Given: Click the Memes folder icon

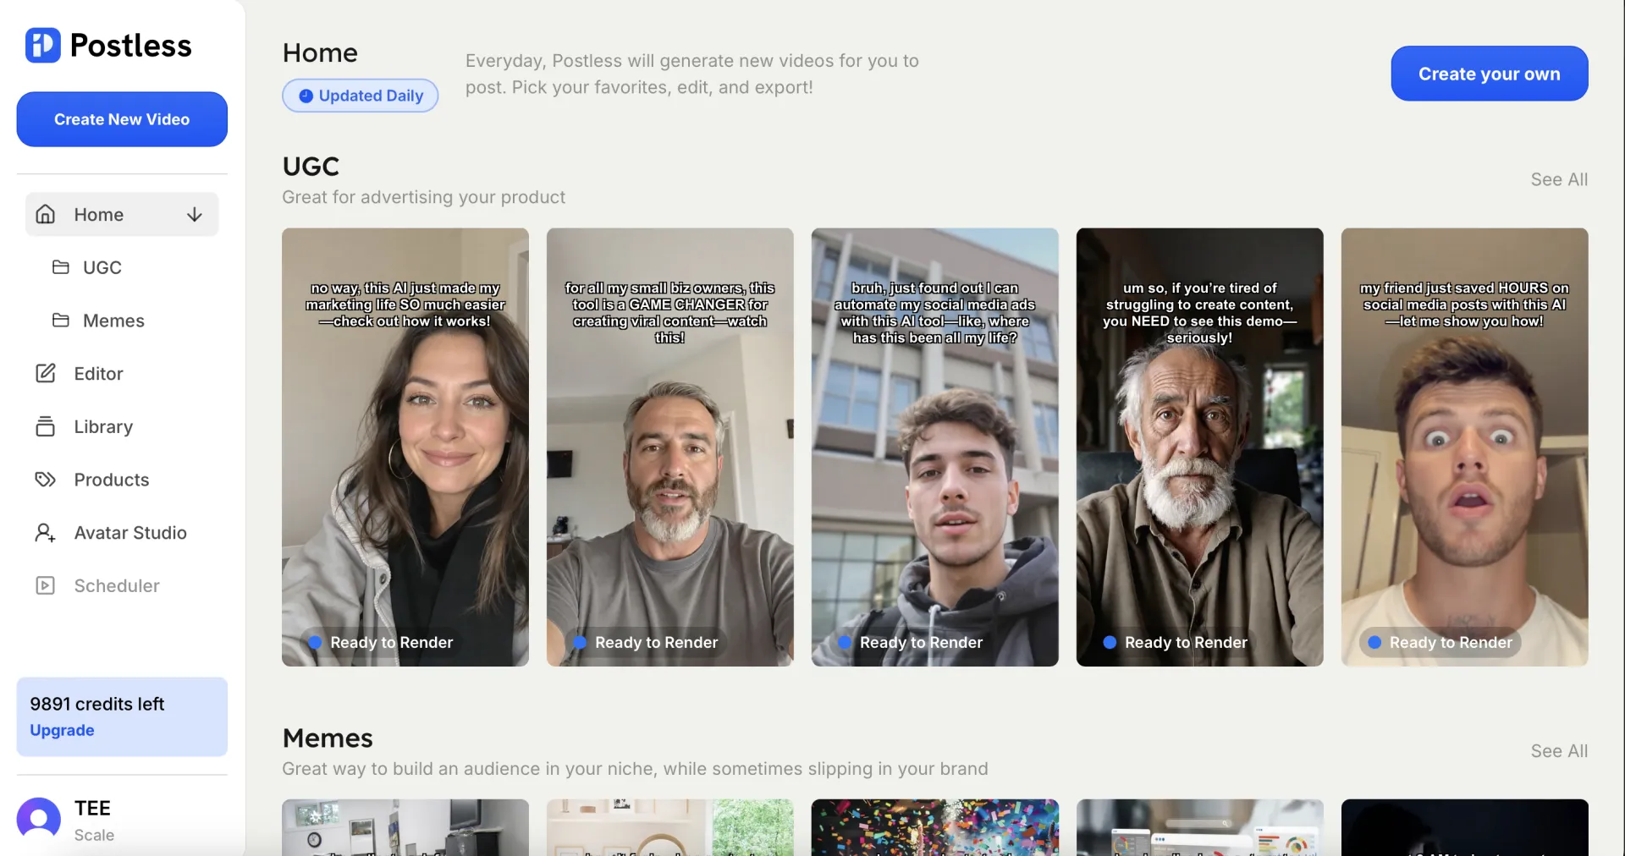Looking at the screenshot, I should [61, 321].
